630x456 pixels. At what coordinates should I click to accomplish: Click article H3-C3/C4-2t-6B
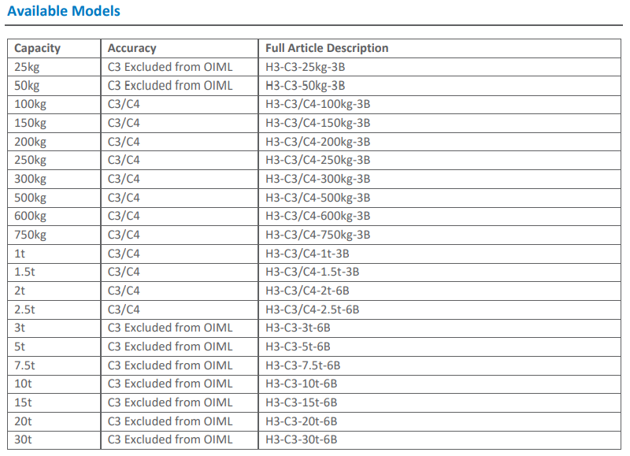point(307,291)
